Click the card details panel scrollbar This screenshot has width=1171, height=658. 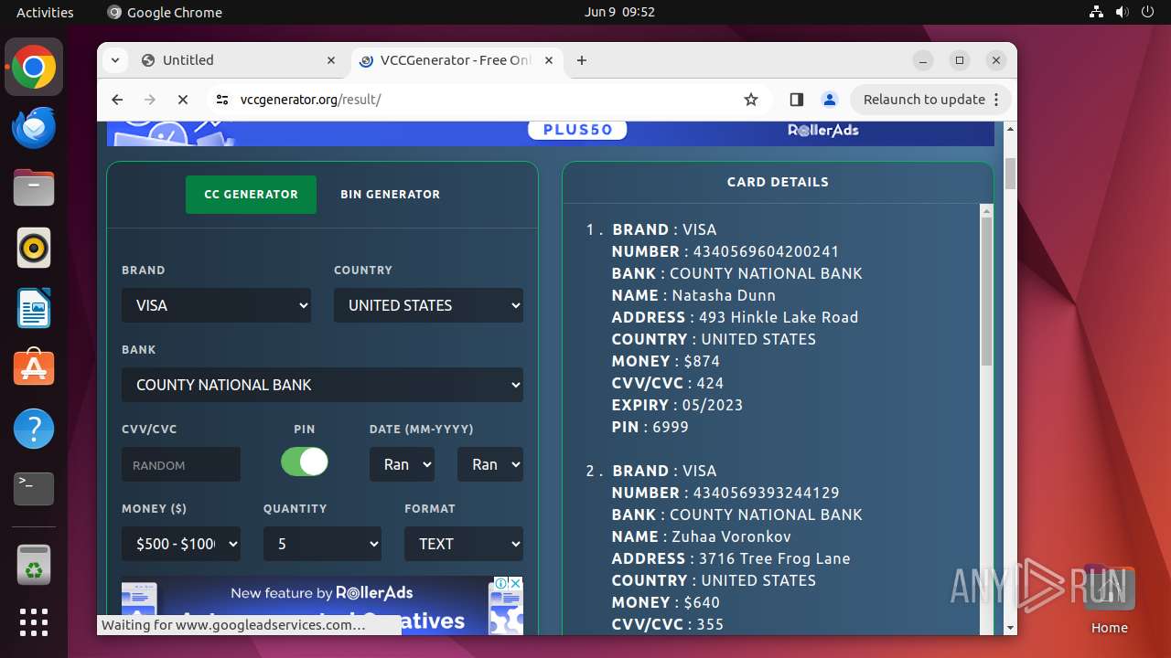coord(986,292)
